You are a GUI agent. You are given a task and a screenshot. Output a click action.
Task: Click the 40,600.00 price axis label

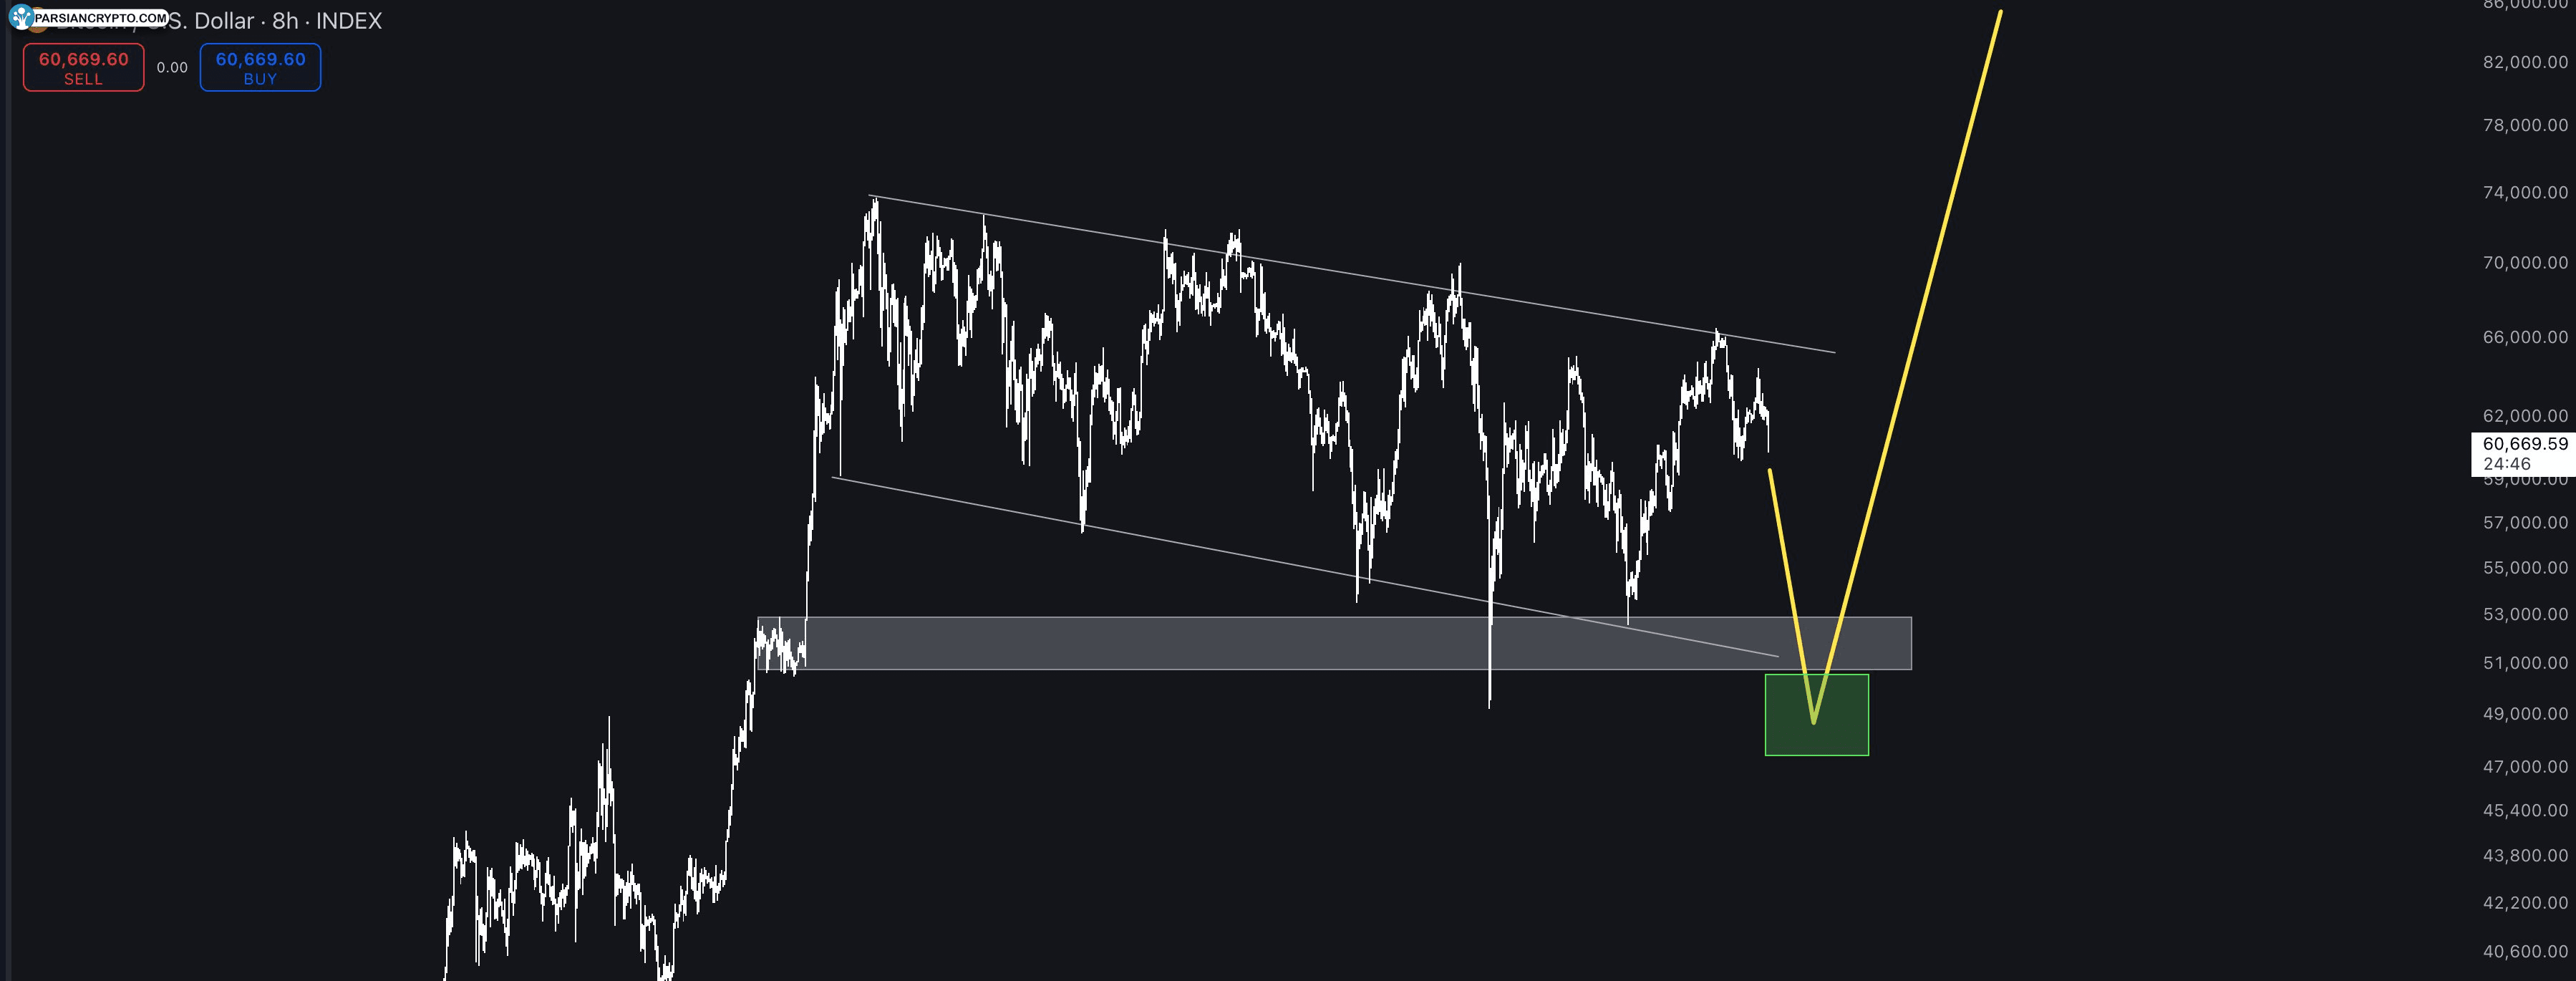[x=2525, y=952]
